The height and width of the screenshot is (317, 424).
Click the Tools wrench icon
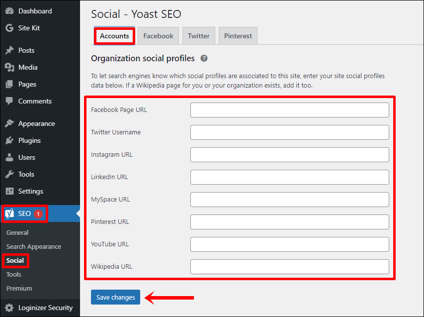click(x=9, y=174)
